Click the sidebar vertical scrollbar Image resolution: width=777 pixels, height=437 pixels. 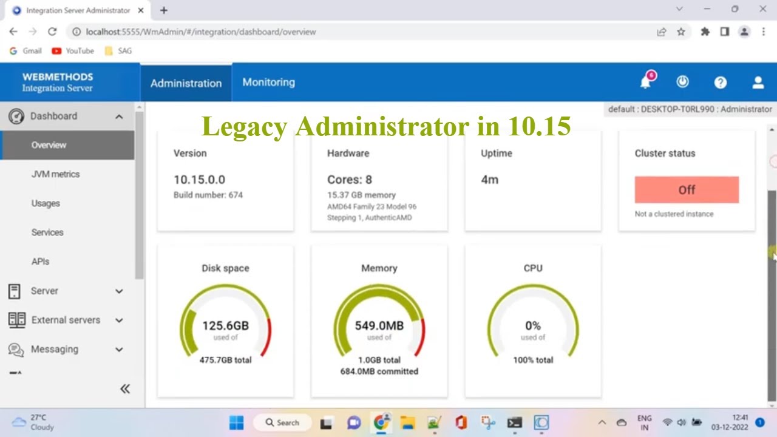pyautogui.click(x=139, y=194)
